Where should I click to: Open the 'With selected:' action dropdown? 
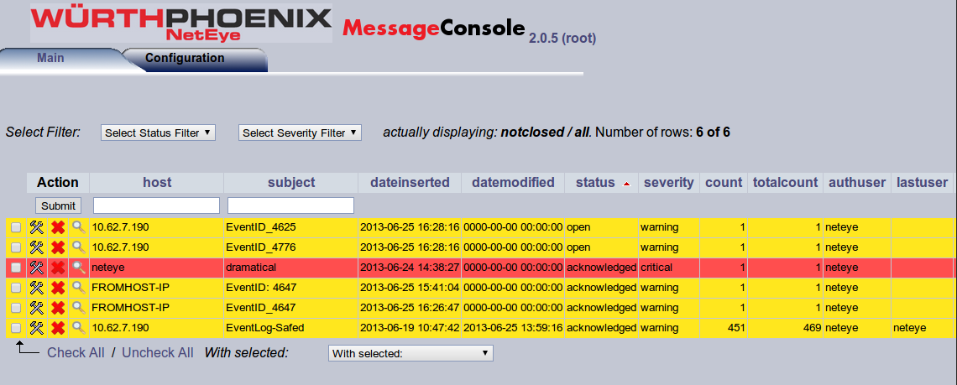tap(411, 353)
